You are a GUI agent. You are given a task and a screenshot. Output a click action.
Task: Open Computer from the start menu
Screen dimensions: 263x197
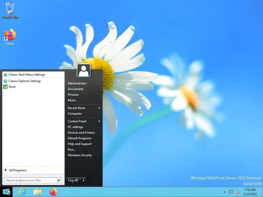click(x=75, y=114)
